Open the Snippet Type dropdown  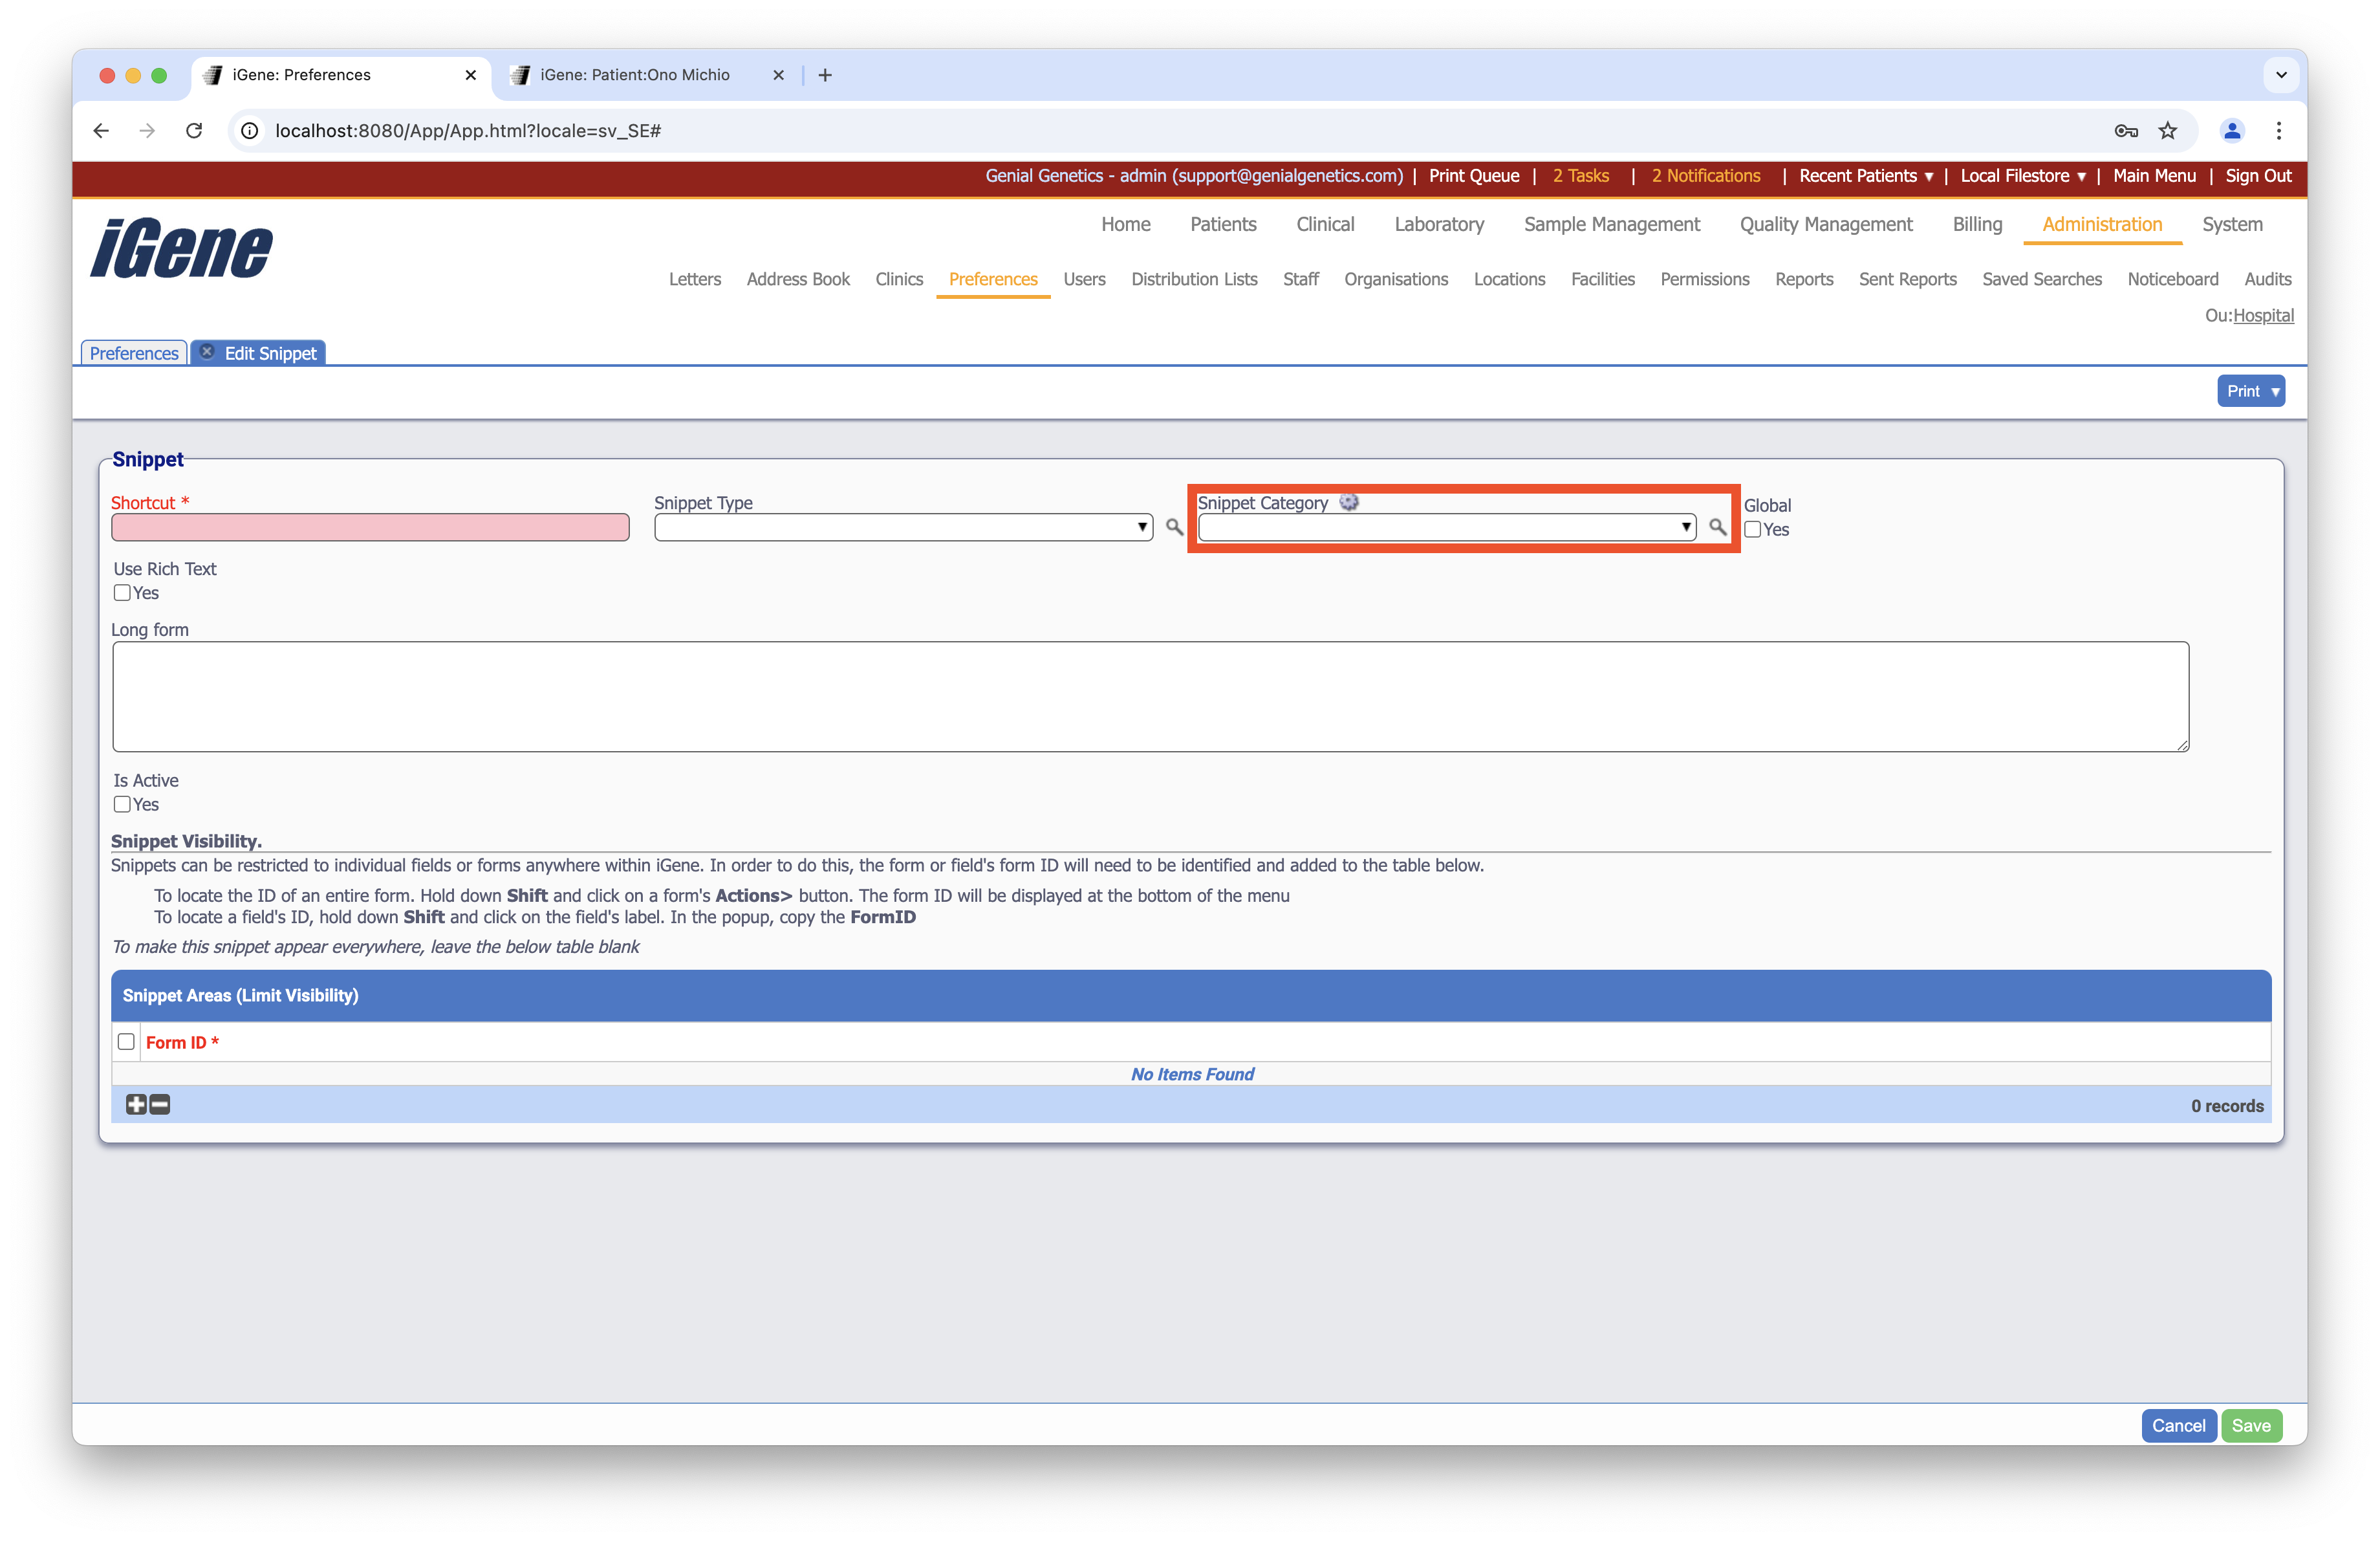pos(1141,527)
